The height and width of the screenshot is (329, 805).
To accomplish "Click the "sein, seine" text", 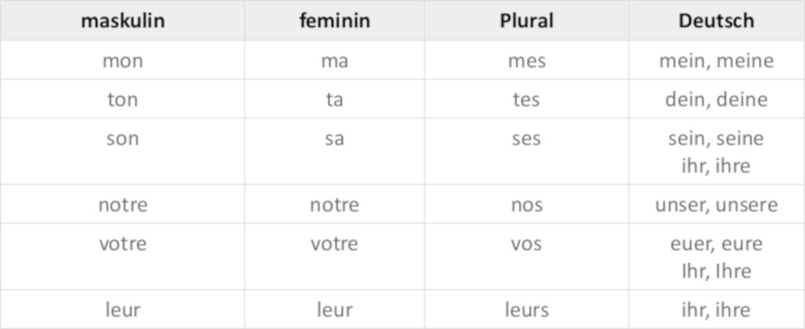I will (x=716, y=139).
